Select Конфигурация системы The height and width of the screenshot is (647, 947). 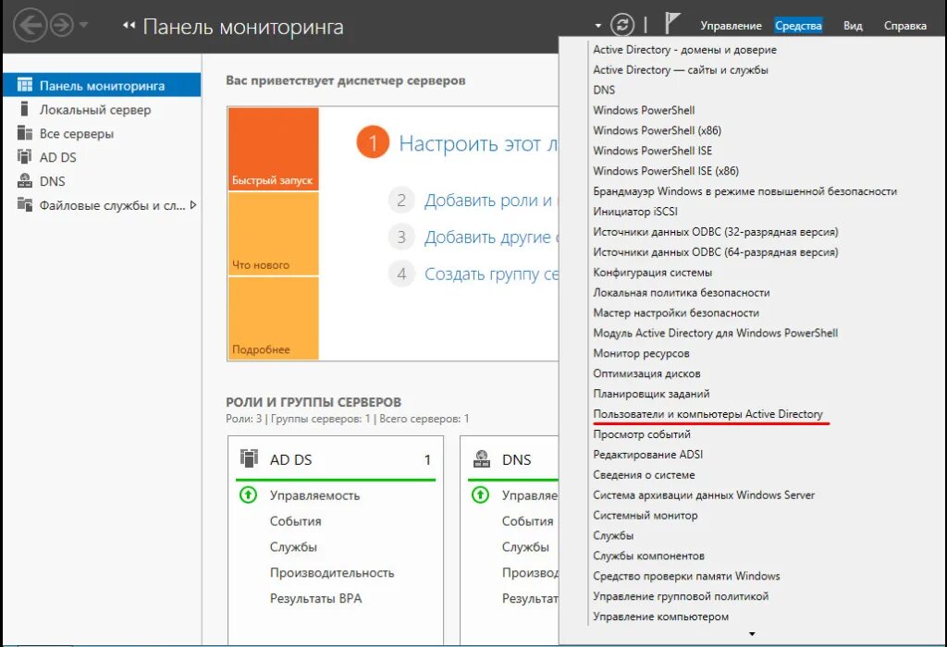point(652,272)
